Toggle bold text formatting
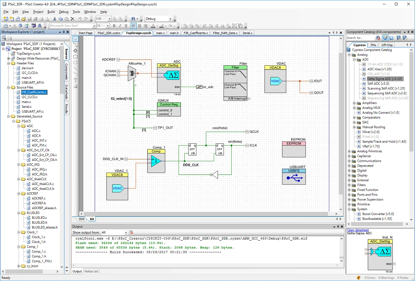This screenshot has width=415, height=281. 114,26
